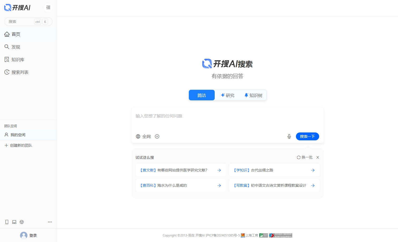
Task: Collapse the sidebar with the menu icon
Action: point(48,7)
